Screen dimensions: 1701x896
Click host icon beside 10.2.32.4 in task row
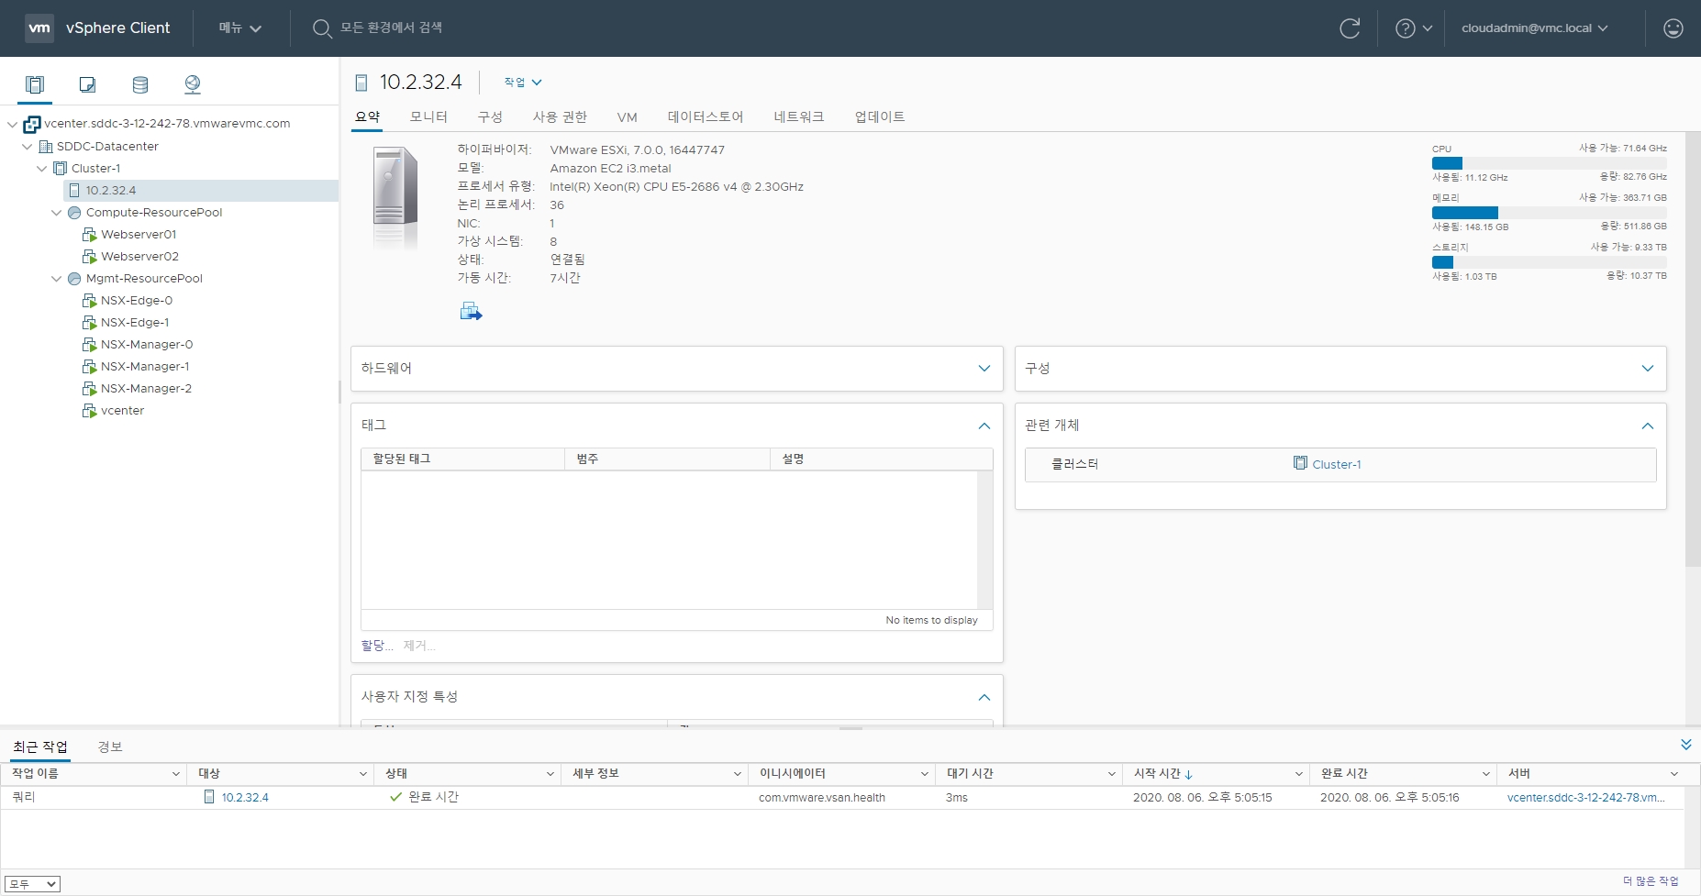209,797
